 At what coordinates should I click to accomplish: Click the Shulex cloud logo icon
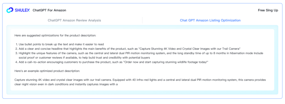click(x=10, y=10)
